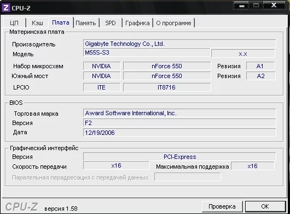Click the Максимальная поддержка label
The image size is (290, 214).
193,167
